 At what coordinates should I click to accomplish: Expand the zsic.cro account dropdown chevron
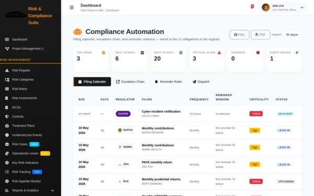coord(302,8)
